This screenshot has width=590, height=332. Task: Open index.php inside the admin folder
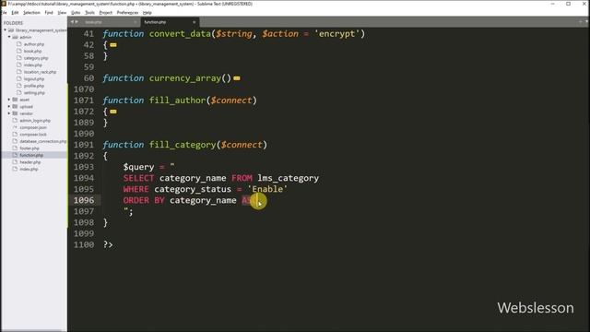click(33, 65)
